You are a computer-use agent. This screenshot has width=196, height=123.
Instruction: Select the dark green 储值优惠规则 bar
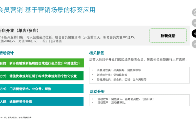[42, 76]
